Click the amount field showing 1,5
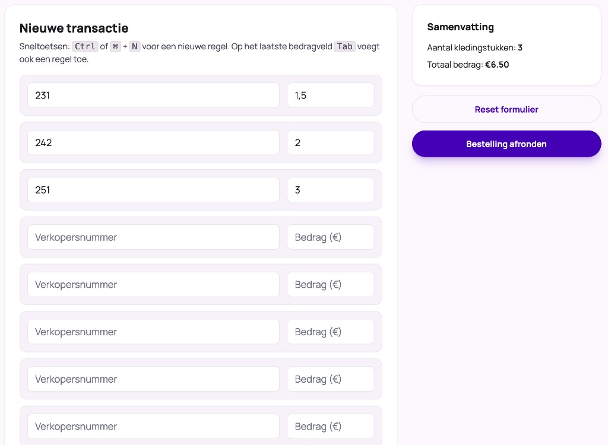The width and height of the screenshot is (608, 445). pyautogui.click(x=330, y=95)
